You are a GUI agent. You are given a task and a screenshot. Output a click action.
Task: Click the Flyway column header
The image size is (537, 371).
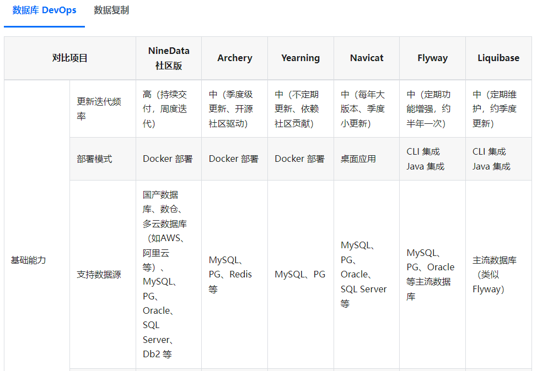point(433,58)
